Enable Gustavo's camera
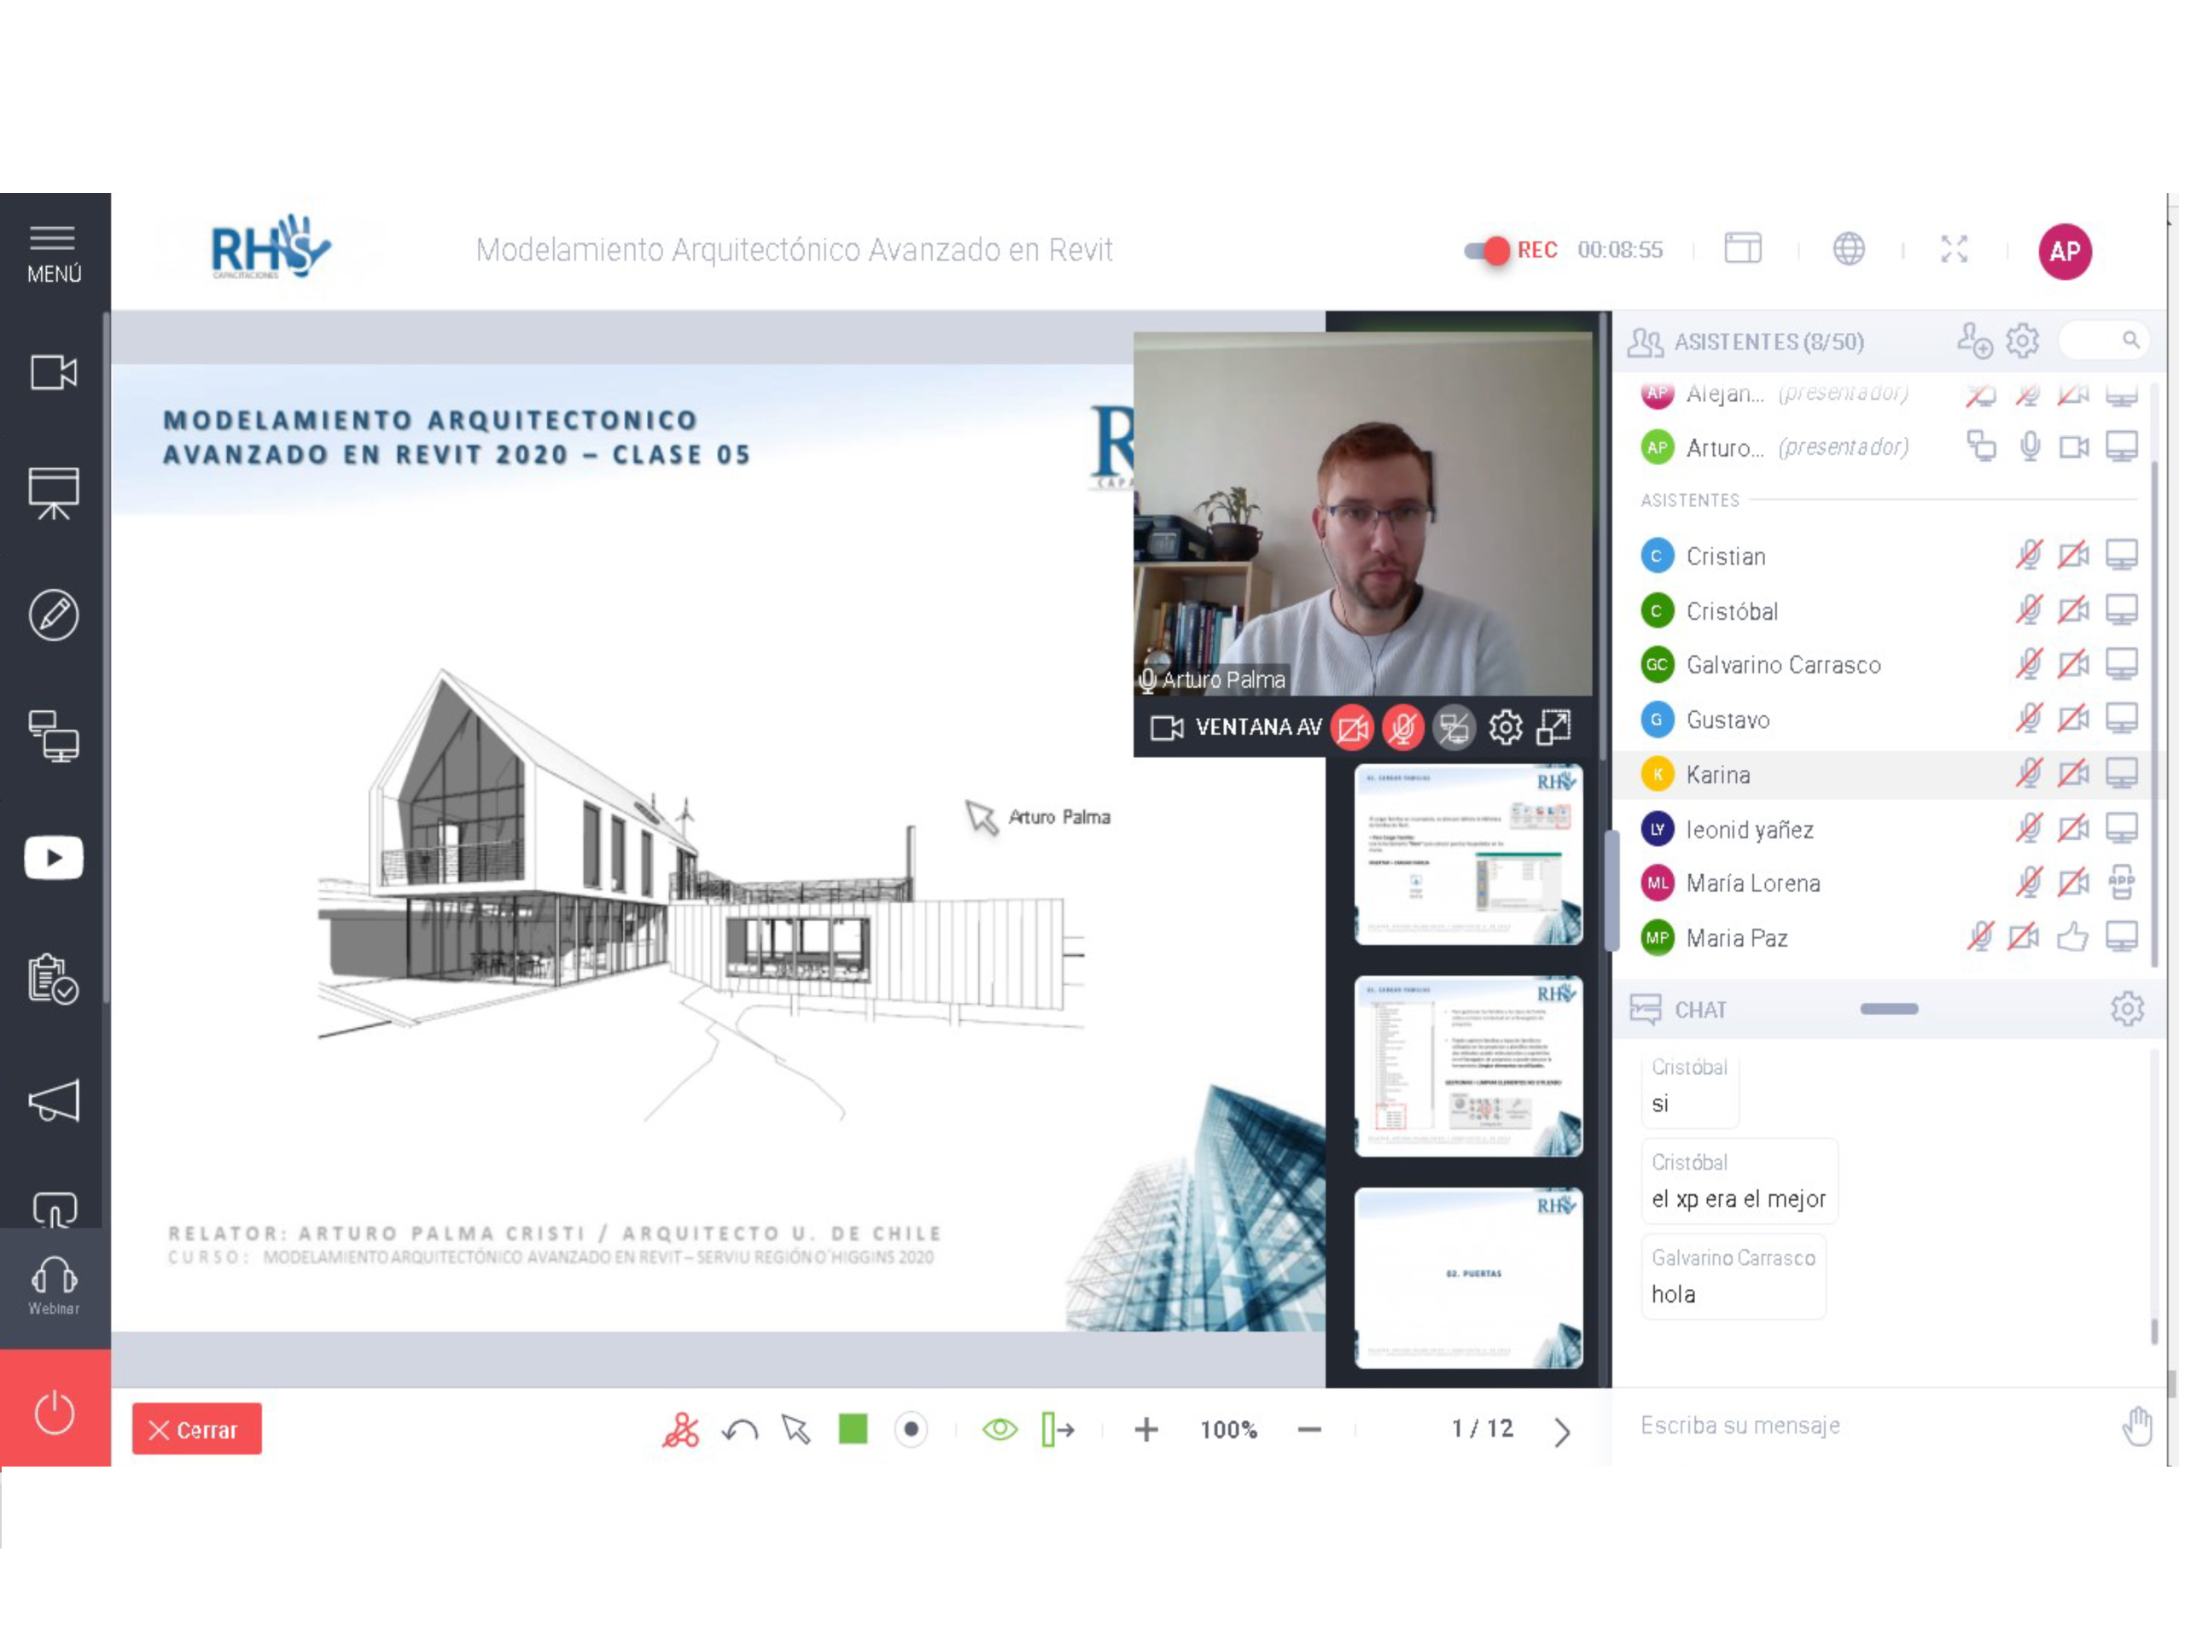 point(2073,720)
